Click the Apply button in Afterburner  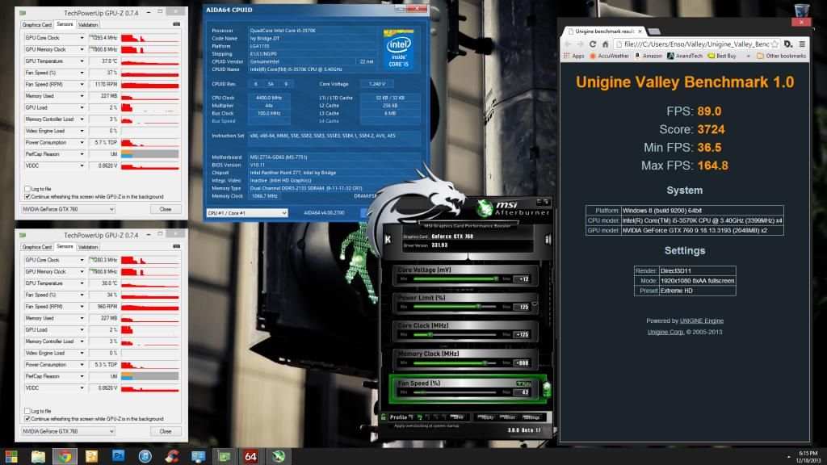pos(486,417)
